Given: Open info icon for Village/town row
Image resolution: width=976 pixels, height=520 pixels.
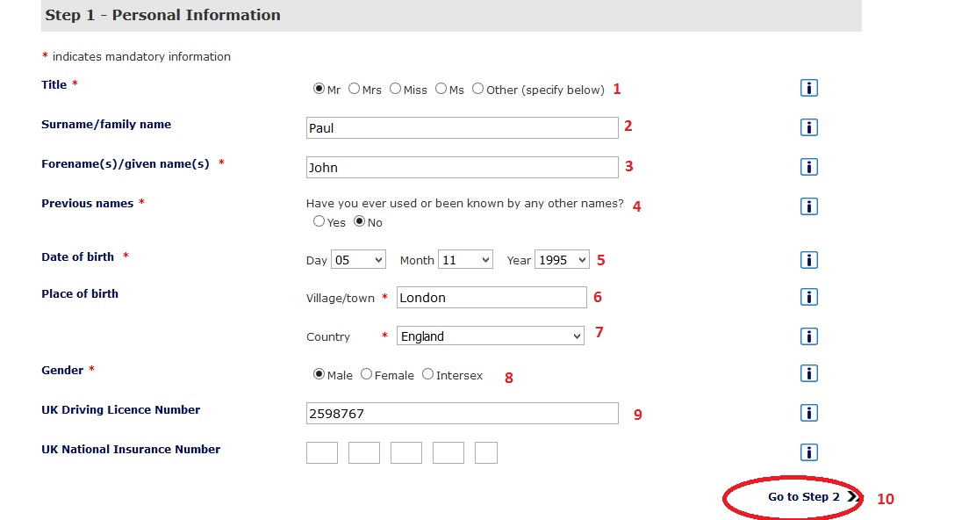Looking at the screenshot, I should [x=809, y=297].
